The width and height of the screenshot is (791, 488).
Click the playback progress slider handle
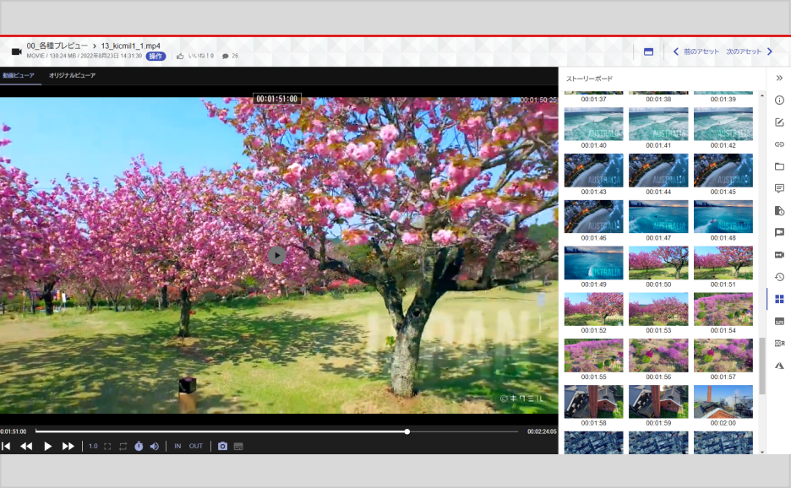tap(407, 431)
